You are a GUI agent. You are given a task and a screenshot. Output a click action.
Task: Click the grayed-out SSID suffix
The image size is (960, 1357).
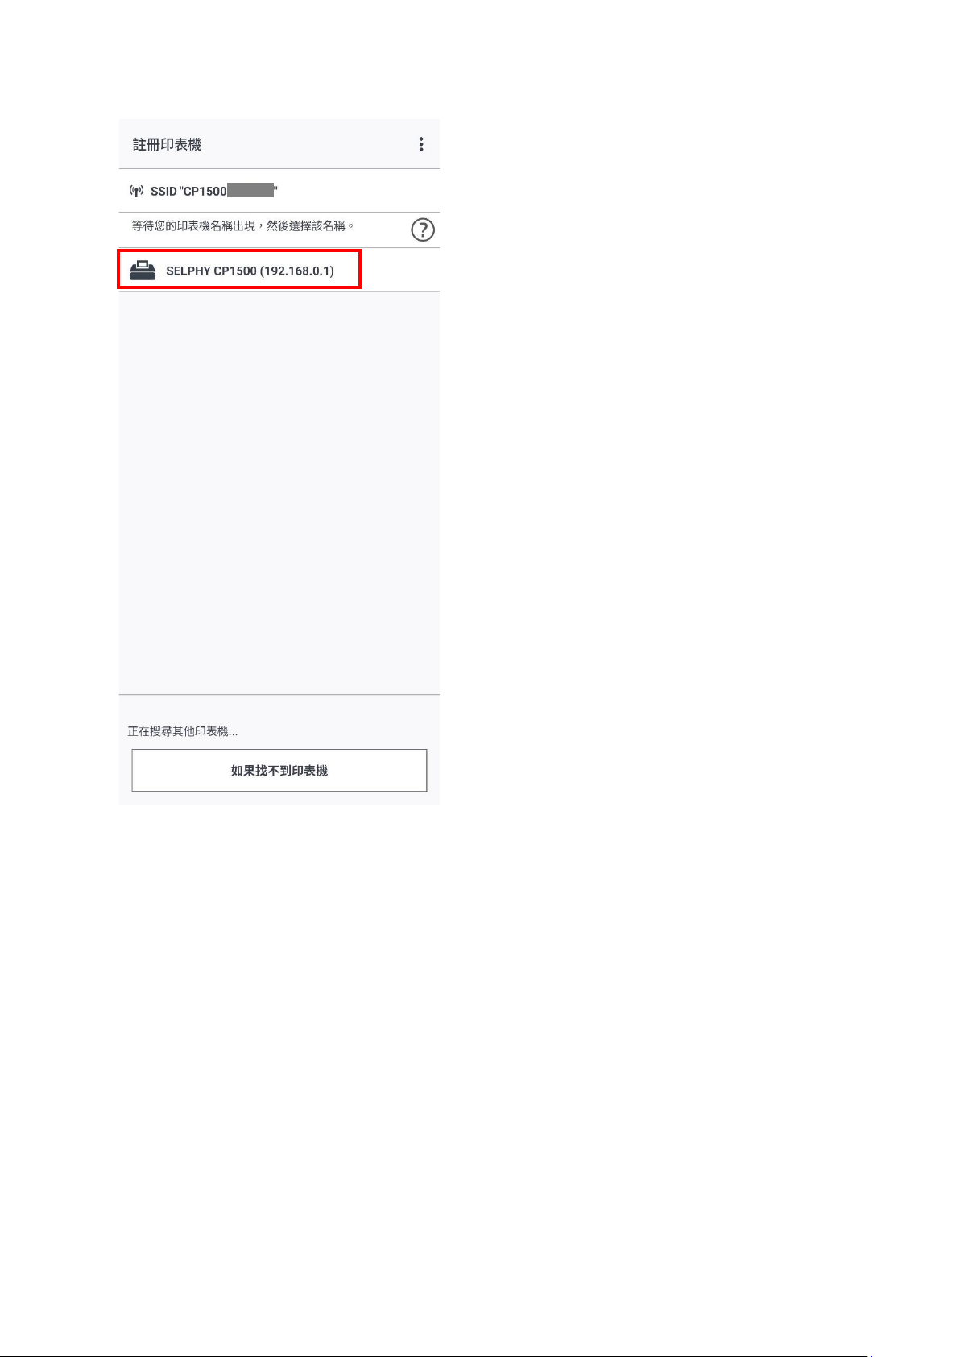(x=251, y=191)
